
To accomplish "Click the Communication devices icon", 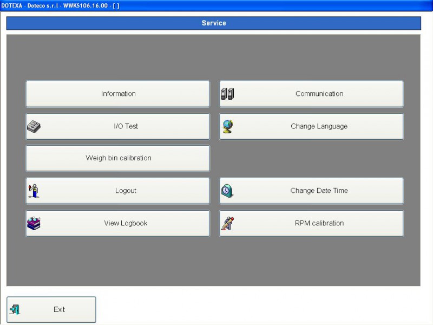I will click(x=228, y=93).
